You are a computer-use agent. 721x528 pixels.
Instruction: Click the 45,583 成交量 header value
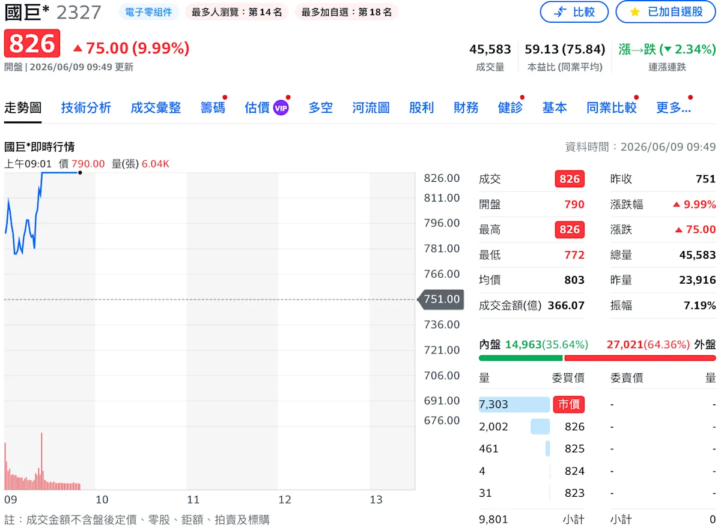(490, 49)
